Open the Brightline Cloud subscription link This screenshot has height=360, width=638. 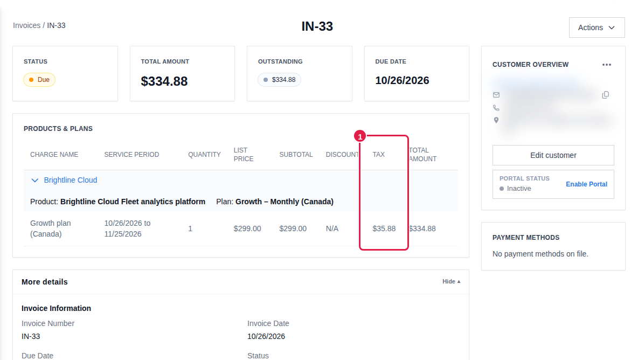click(x=71, y=180)
